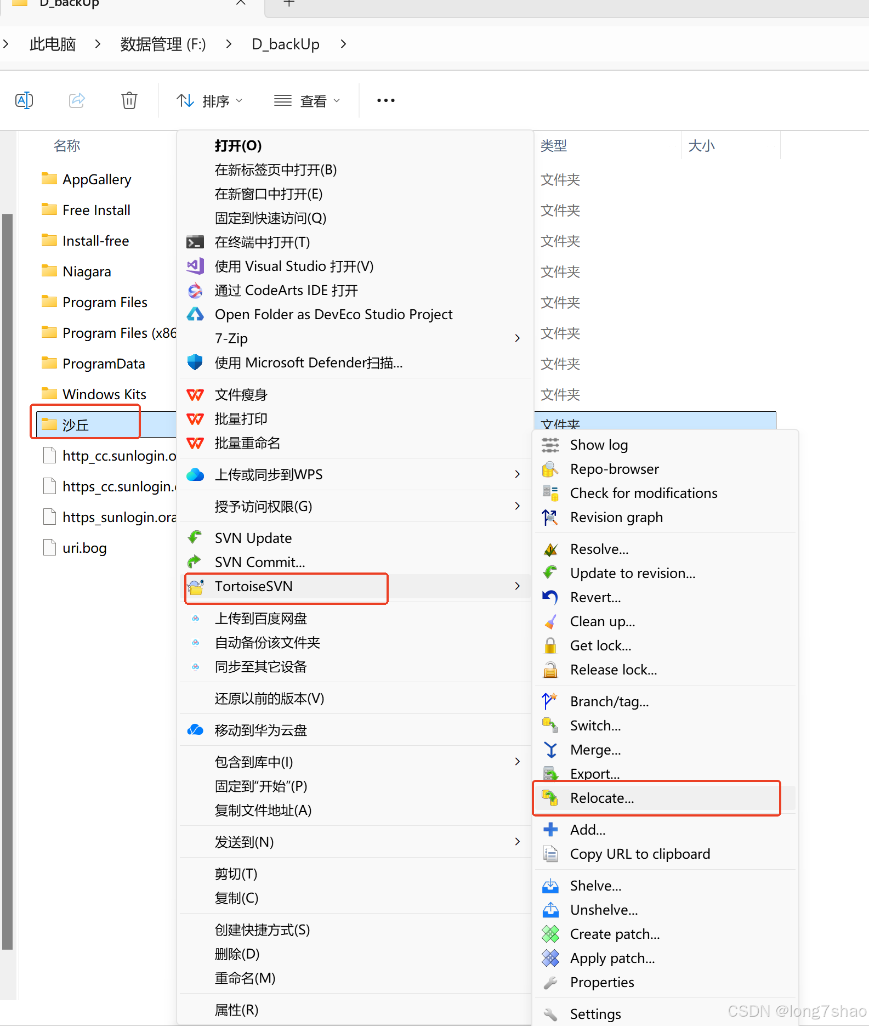869x1026 pixels.
Task: Expand the TortoiseSVN submenu arrow
Action: pyautogui.click(x=517, y=586)
